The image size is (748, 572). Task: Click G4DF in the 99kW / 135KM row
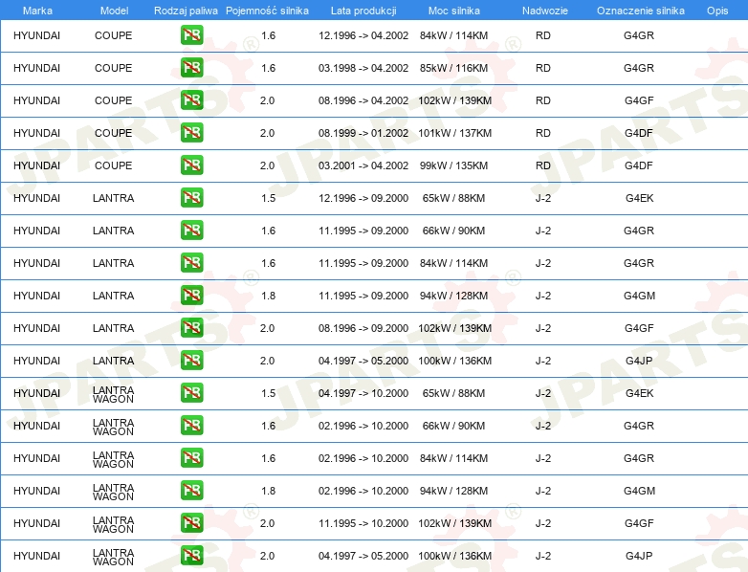pos(638,165)
